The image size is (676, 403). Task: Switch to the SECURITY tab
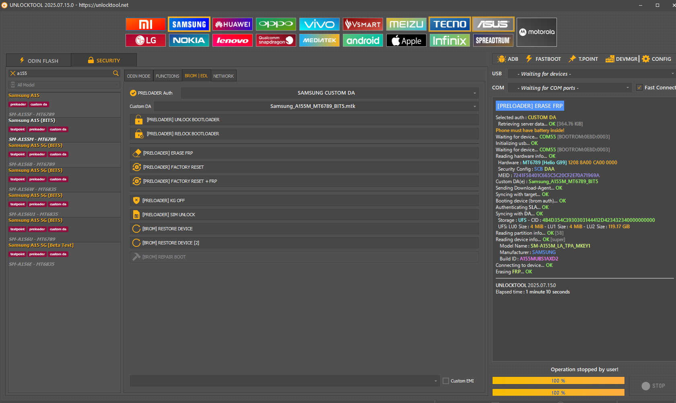tap(104, 60)
